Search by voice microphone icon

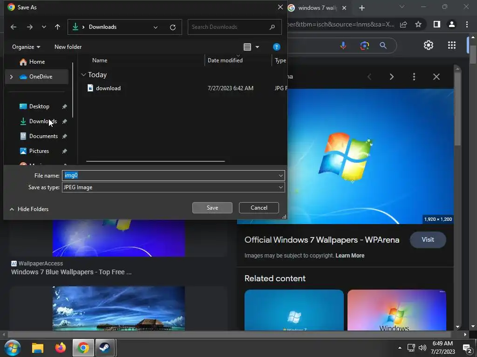(343, 46)
